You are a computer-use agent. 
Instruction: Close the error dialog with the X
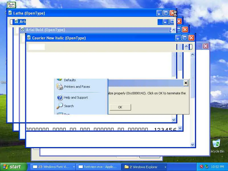(186, 83)
